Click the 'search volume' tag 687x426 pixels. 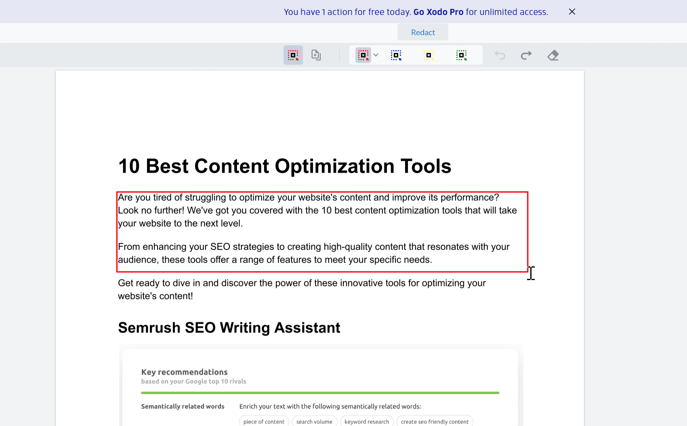click(x=314, y=421)
